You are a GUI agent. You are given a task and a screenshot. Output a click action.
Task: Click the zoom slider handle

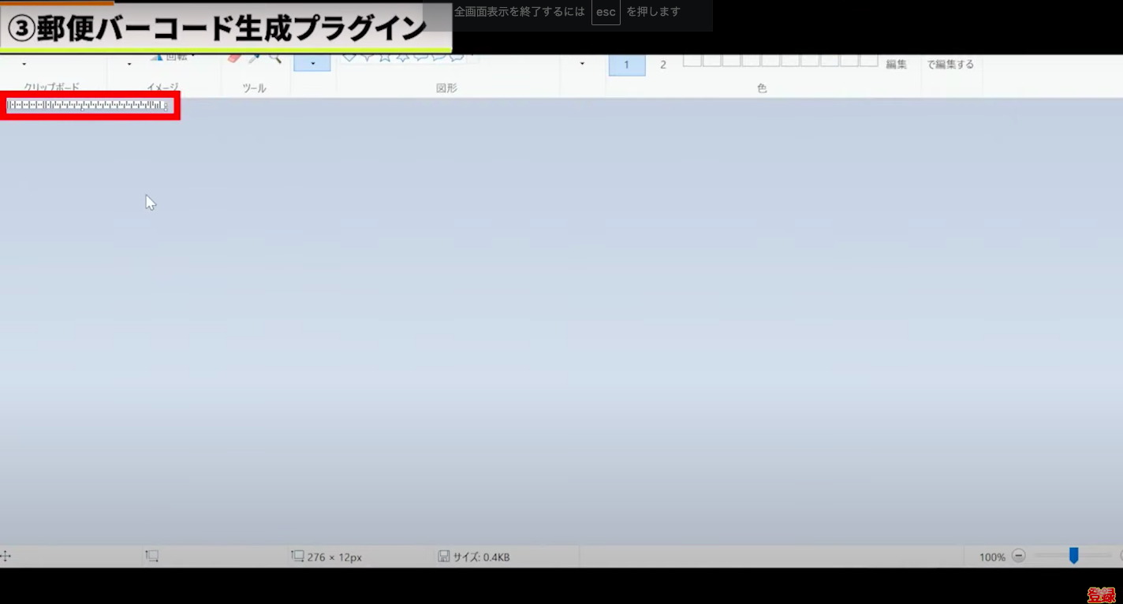pyautogui.click(x=1073, y=556)
